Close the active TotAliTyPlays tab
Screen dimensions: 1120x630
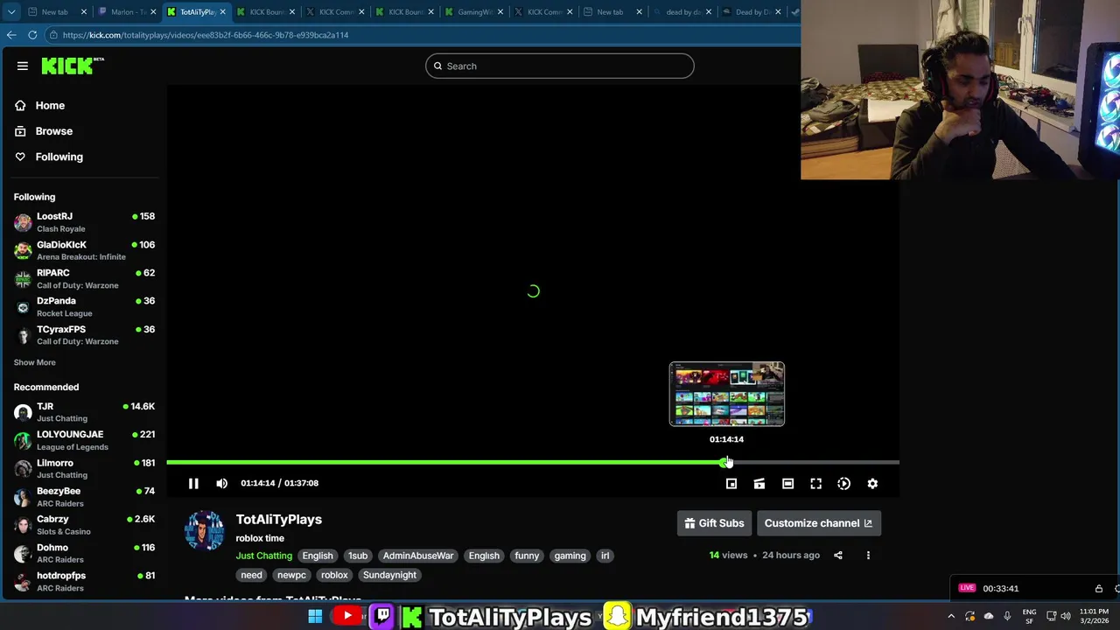coord(223,12)
